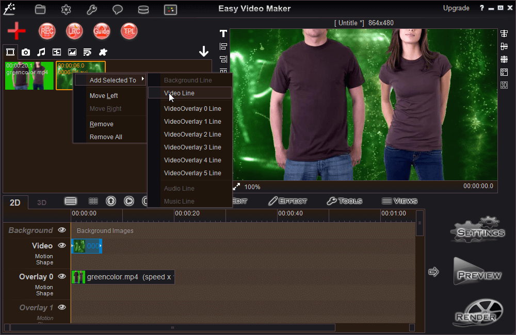516x335 pixels.
Task: Click the horizontal center align icon right of preview
Action: (x=504, y=33)
